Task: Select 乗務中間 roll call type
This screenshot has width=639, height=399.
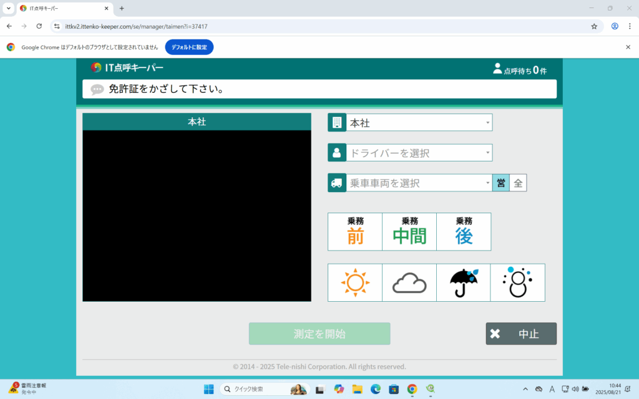Action: coord(409,231)
